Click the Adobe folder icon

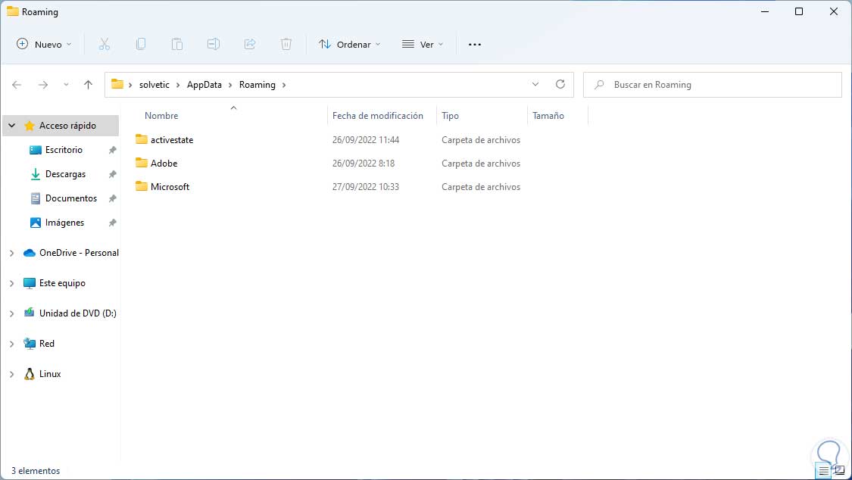142,163
